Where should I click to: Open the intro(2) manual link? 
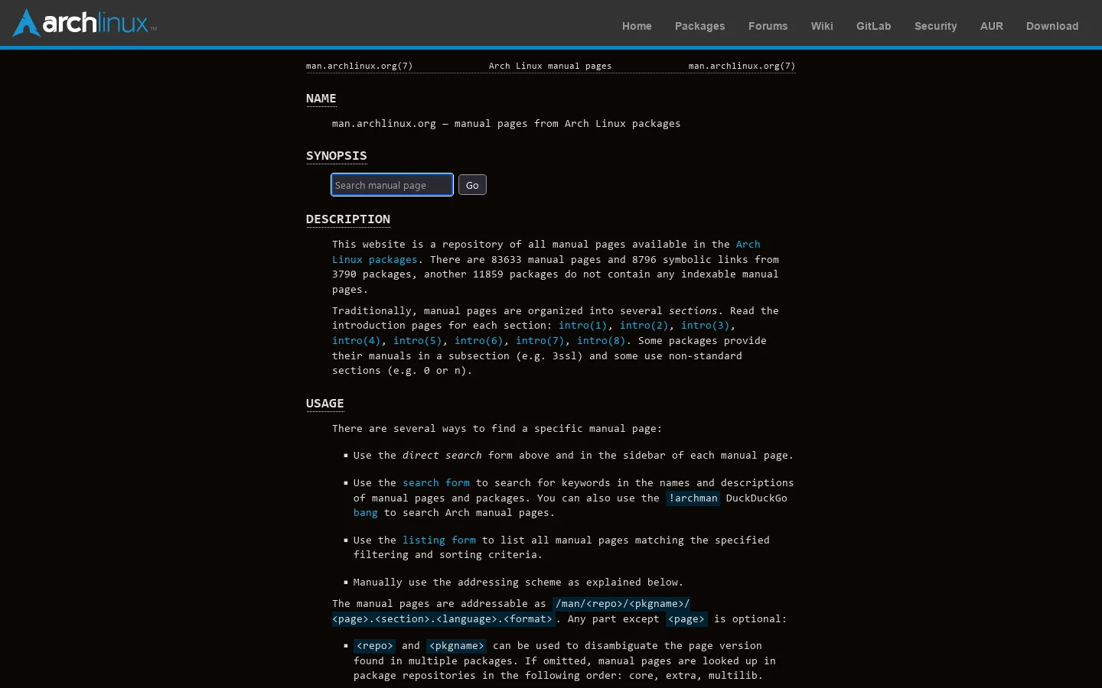point(644,326)
